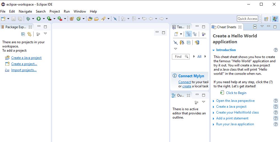The height and width of the screenshot is (142, 280).
Task: Expand Run your Java application step
Action: [x=213, y=124]
